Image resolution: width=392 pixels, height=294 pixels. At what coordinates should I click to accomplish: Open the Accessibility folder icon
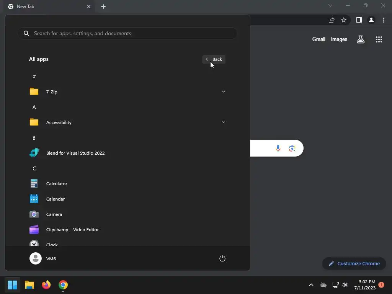[x=34, y=122]
